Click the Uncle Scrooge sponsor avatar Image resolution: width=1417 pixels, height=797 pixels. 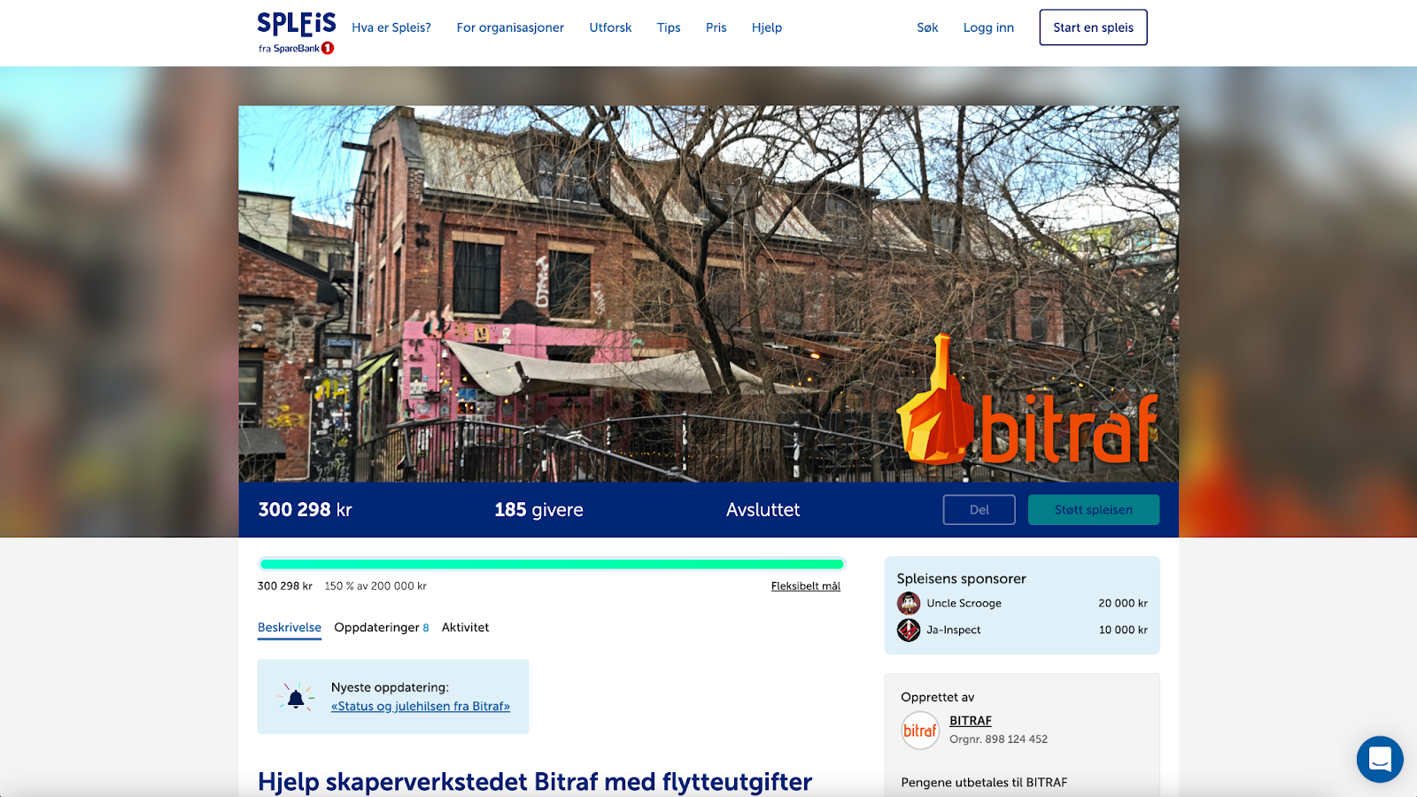point(909,603)
